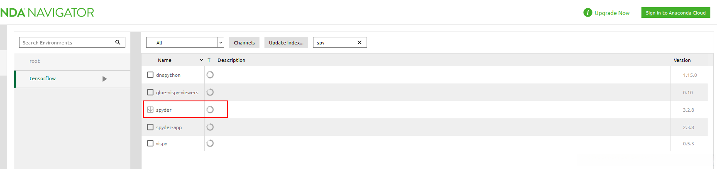Click the spyder-app package type icon
Screen dimensions: 717x169
[210, 127]
